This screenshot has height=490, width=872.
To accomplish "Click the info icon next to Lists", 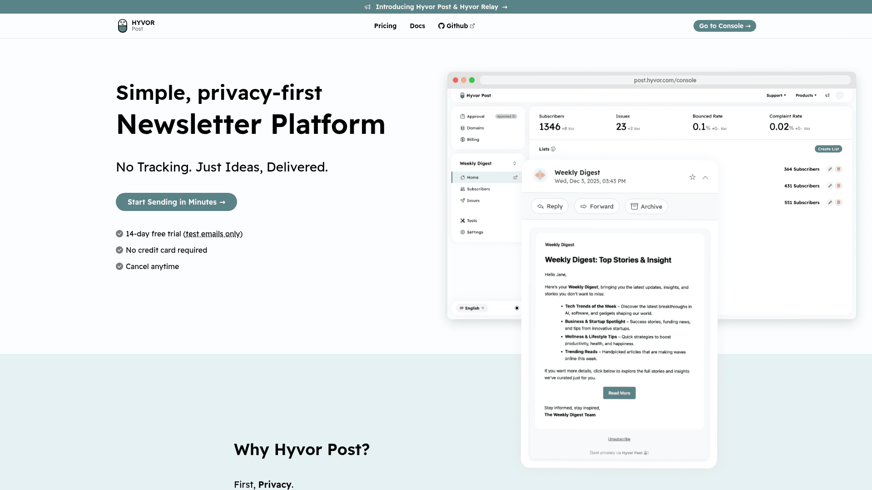I will click(553, 149).
